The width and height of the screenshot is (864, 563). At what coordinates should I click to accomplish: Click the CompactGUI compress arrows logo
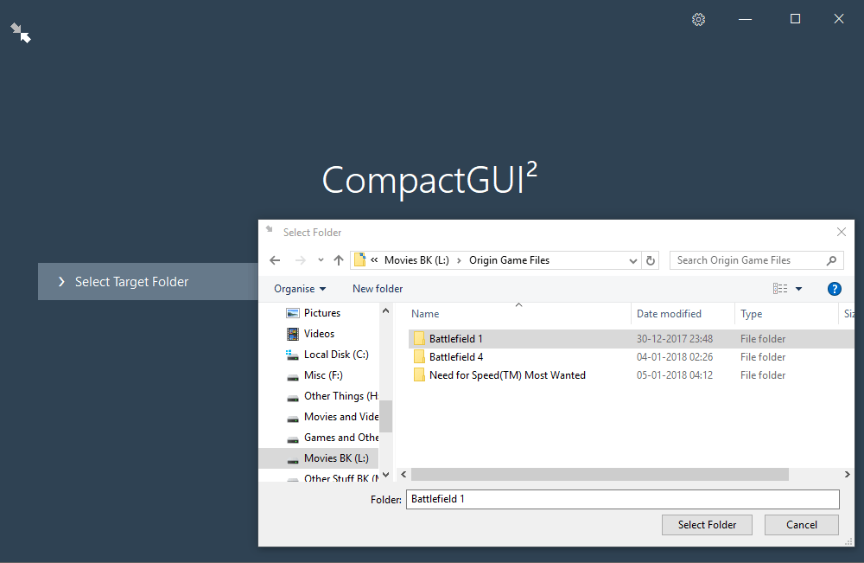[x=21, y=33]
